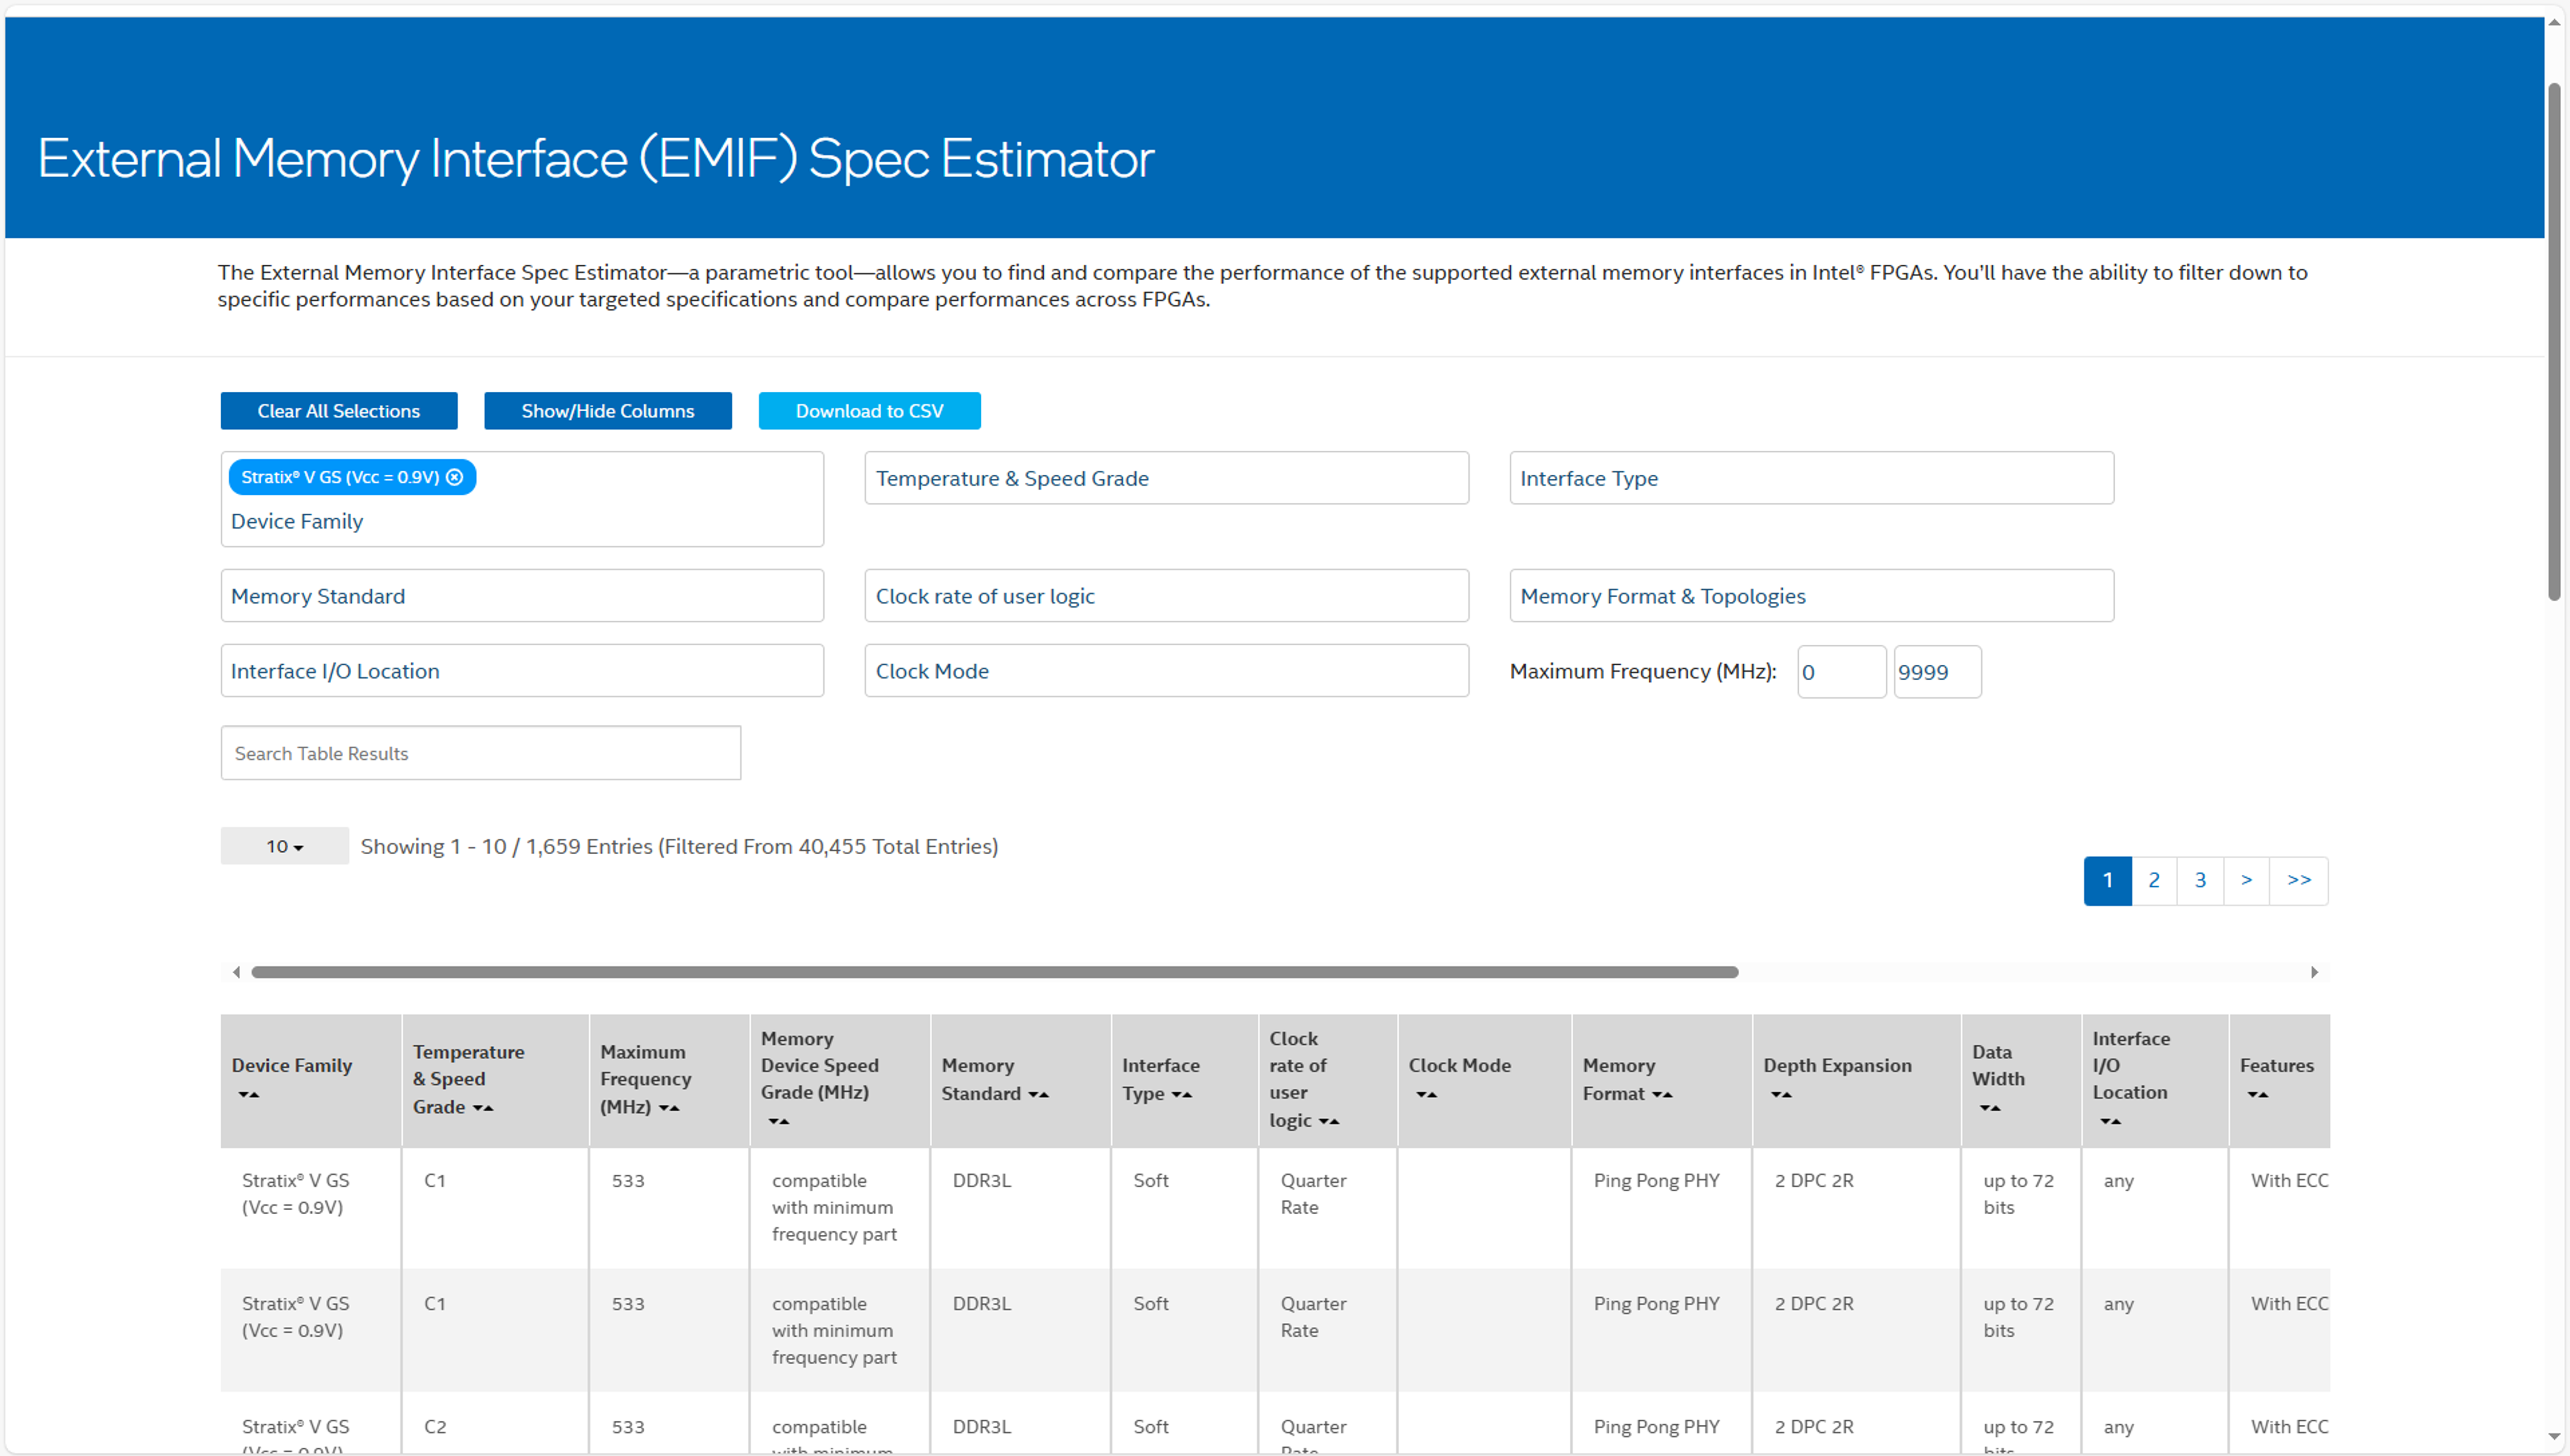Open the 10 entries-per-page dropdown
Image resolution: width=2570 pixels, height=1456 pixels.
(284, 846)
